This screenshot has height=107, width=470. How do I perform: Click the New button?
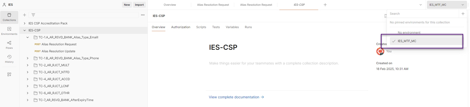pos(127,5)
